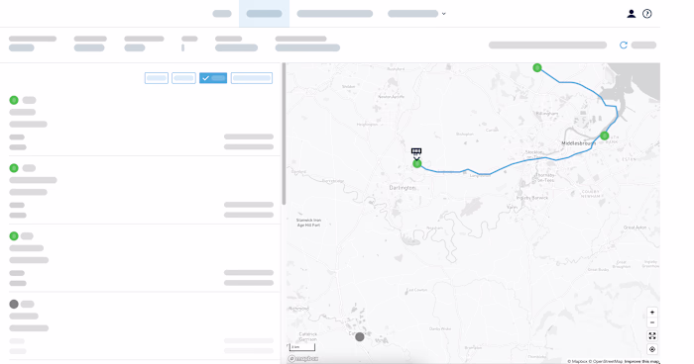Image resolution: width=694 pixels, height=364 pixels.
Task: Click the green marker at route's northern end
Action: pos(537,67)
